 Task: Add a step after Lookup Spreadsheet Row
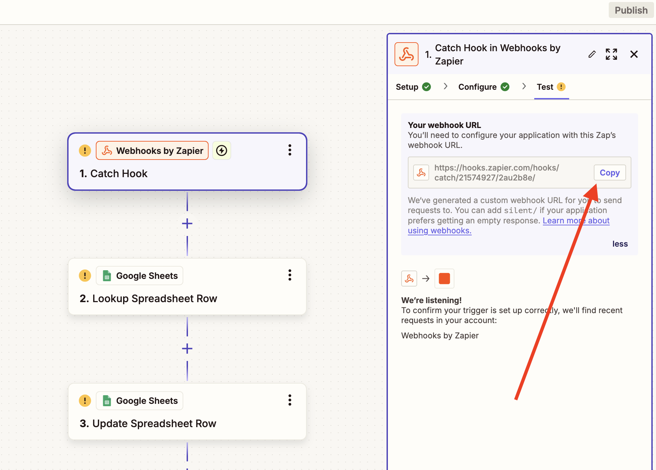[187, 348]
